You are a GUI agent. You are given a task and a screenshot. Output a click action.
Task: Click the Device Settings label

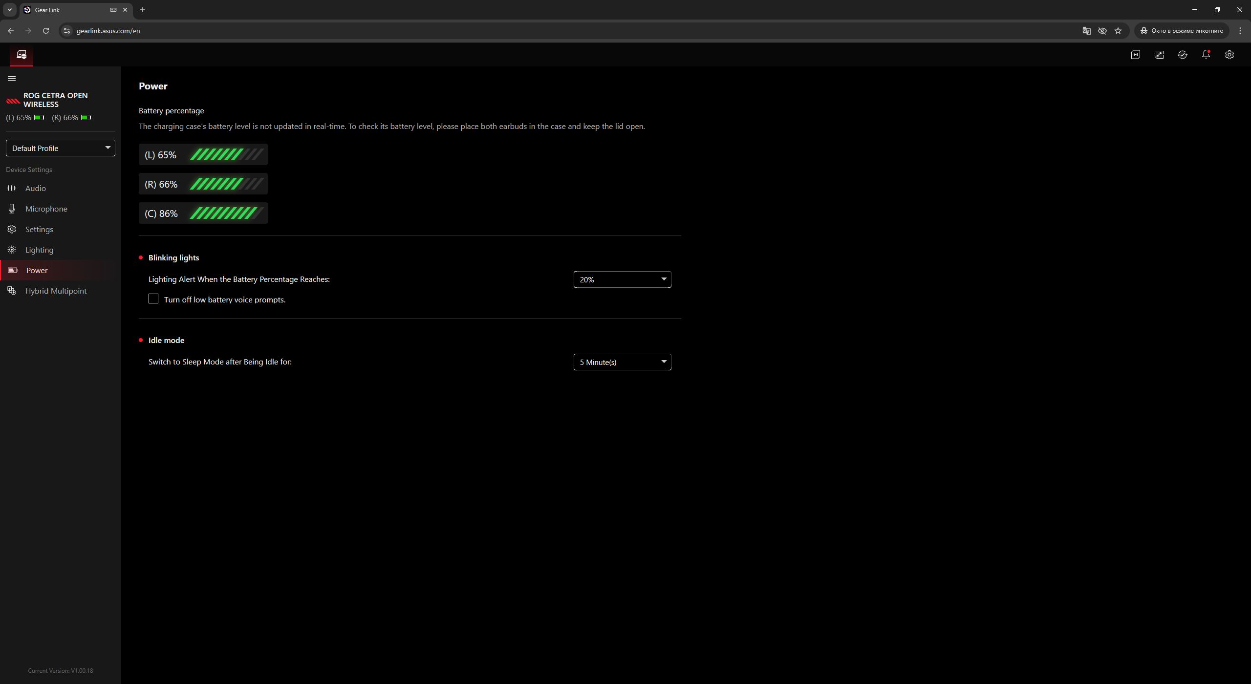pos(29,170)
